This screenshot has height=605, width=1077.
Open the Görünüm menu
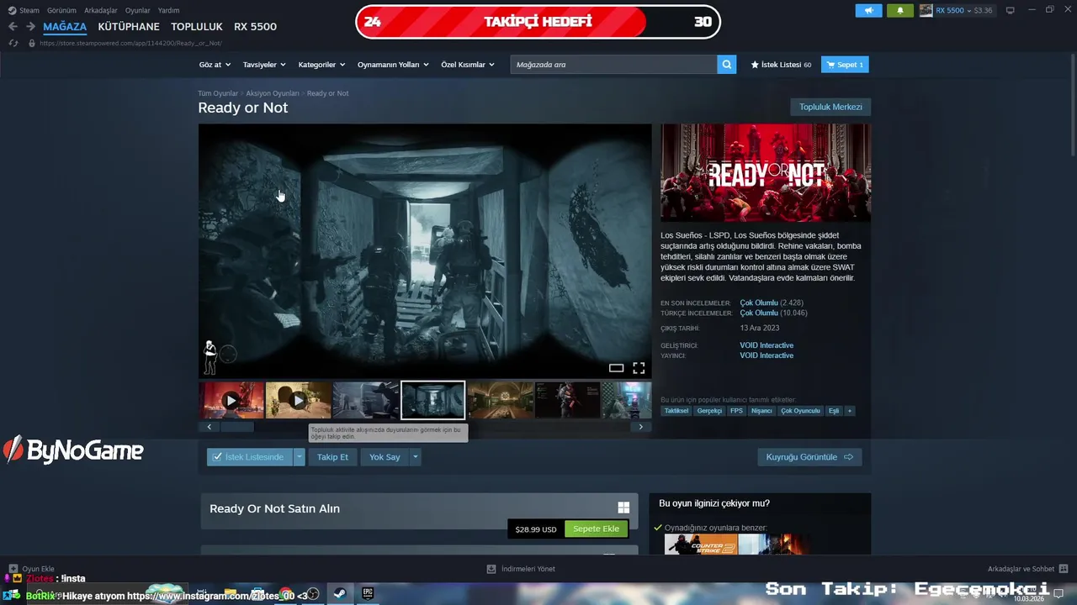(61, 10)
